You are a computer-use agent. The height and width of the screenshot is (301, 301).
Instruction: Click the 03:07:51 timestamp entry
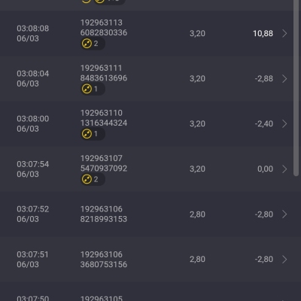tap(33, 260)
